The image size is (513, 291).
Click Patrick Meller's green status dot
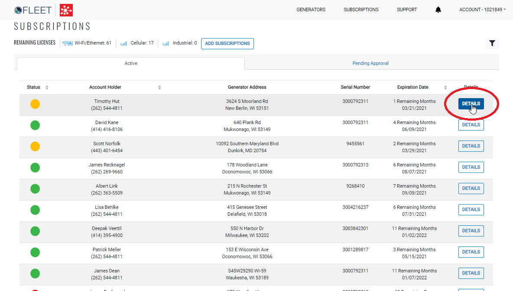pos(35,253)
